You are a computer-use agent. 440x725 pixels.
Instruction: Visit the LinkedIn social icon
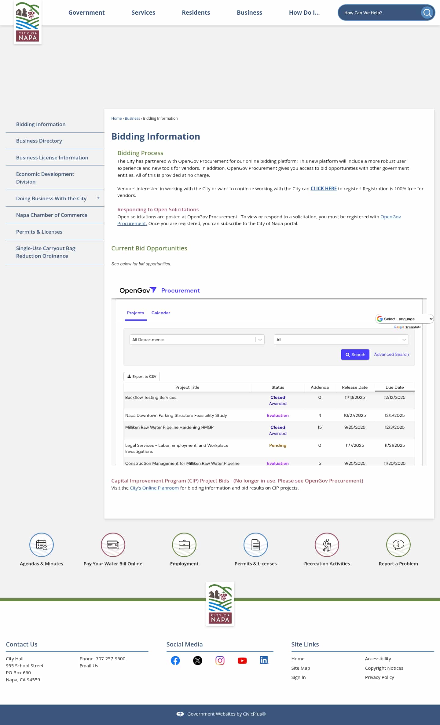coord(264,660)
